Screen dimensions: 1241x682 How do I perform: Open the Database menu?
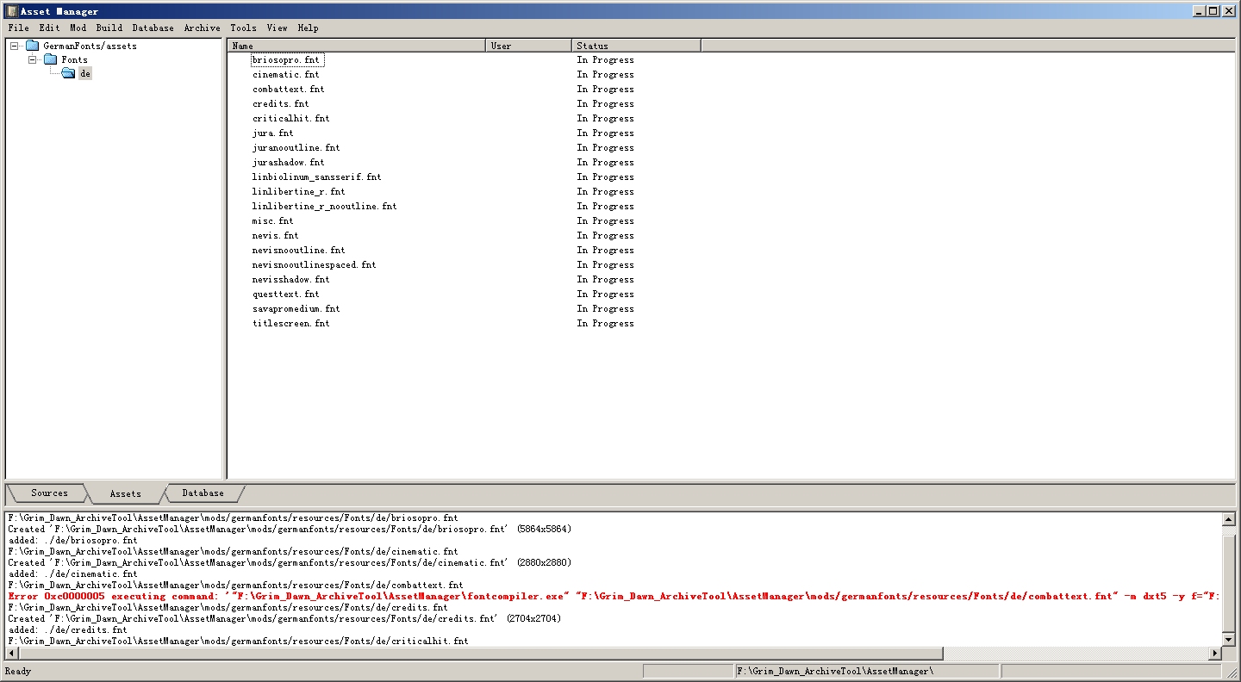pos(153,28)
